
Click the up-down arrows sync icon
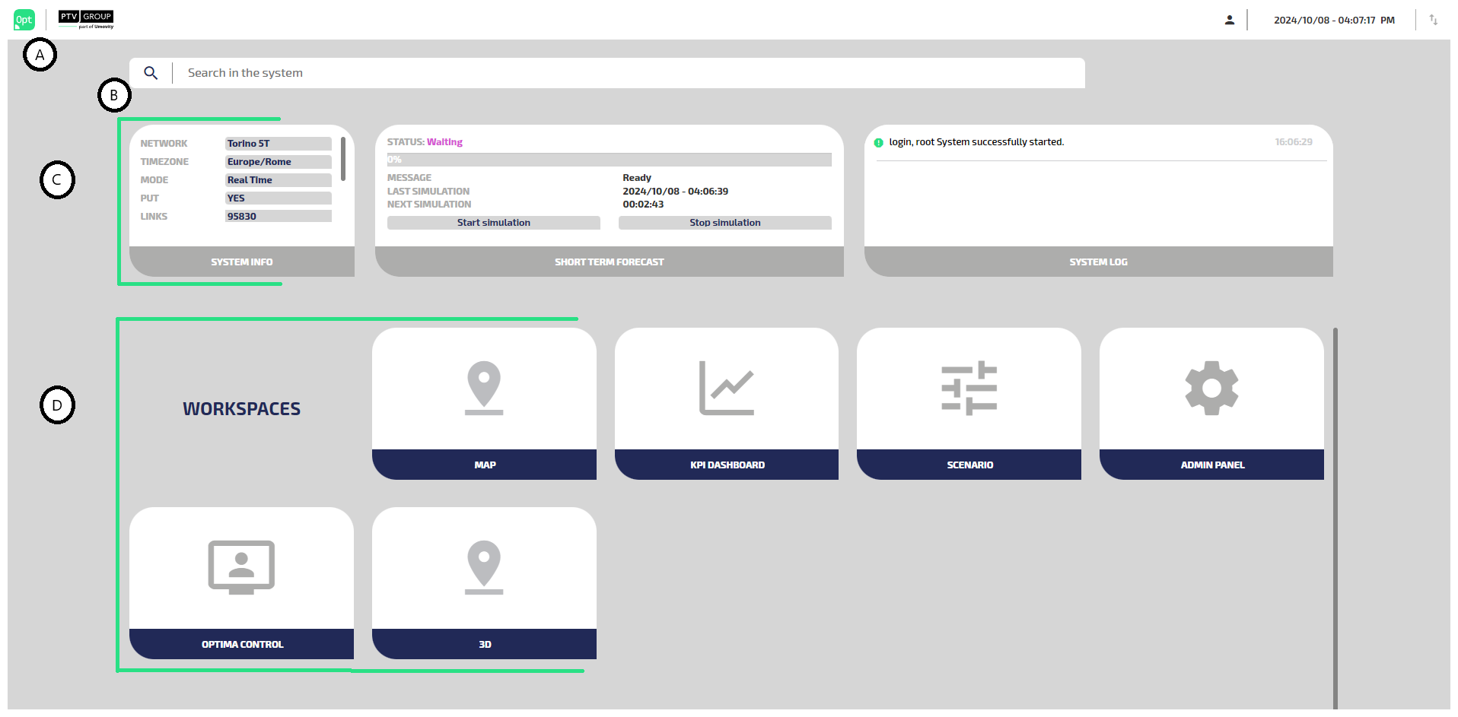1433,21
